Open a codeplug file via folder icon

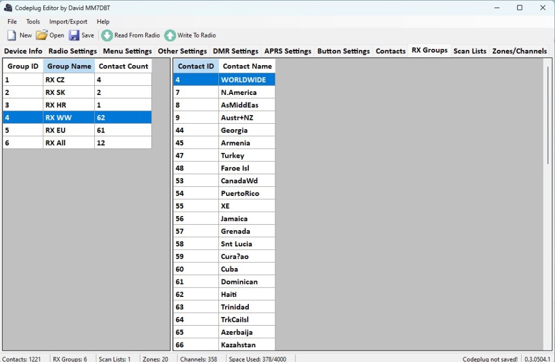click(42, 35)
